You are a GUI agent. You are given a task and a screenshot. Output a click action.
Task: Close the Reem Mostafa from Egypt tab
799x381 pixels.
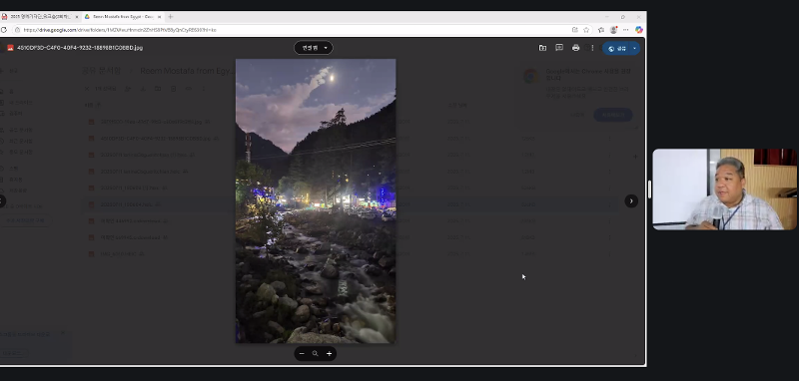click(x=159, y=17)
